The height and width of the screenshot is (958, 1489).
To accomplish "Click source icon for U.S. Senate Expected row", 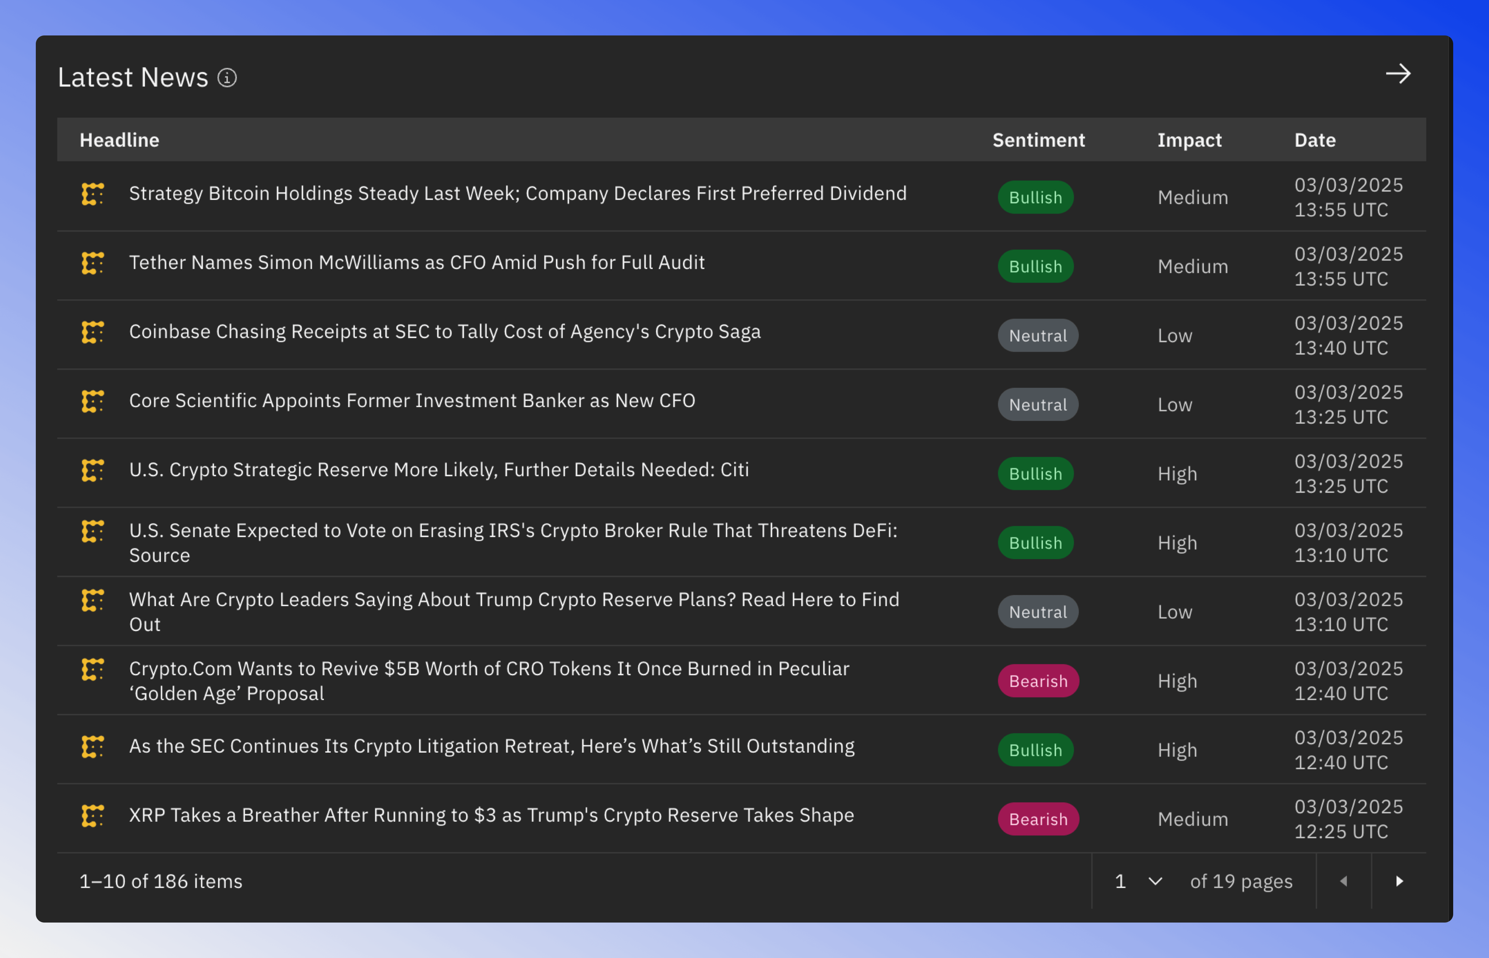I will [x=93, y=531].
